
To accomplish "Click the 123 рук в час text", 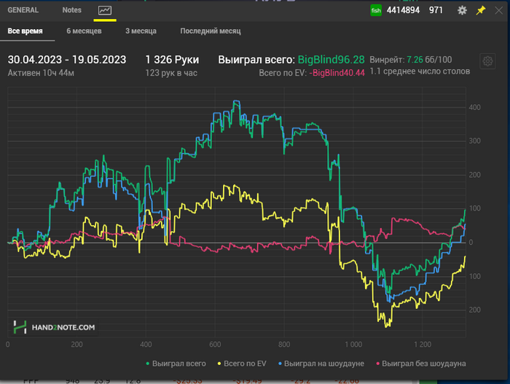I will point(171,73).
